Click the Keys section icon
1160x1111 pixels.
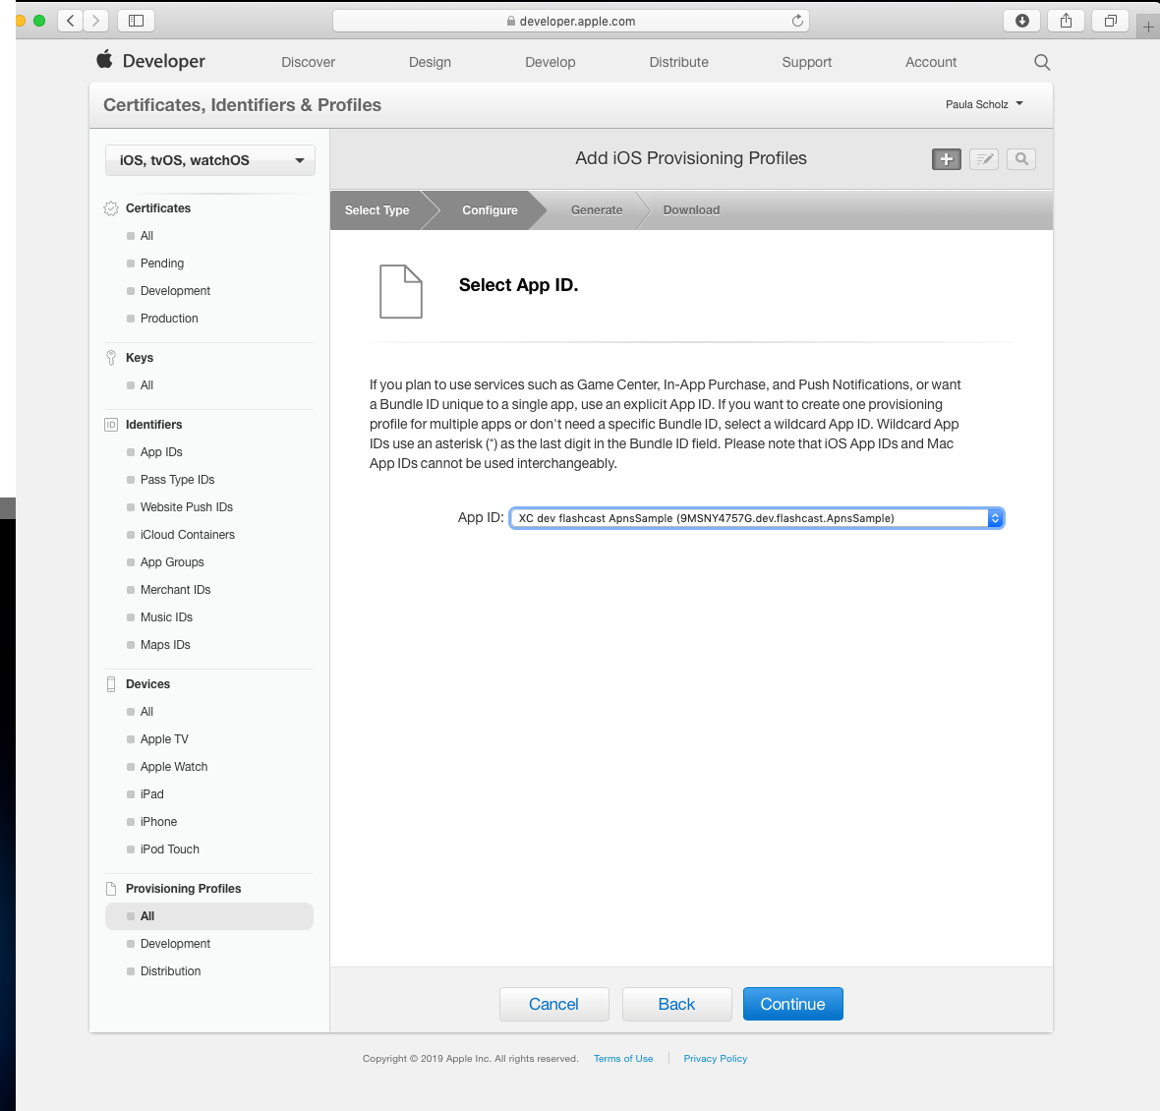111,358
